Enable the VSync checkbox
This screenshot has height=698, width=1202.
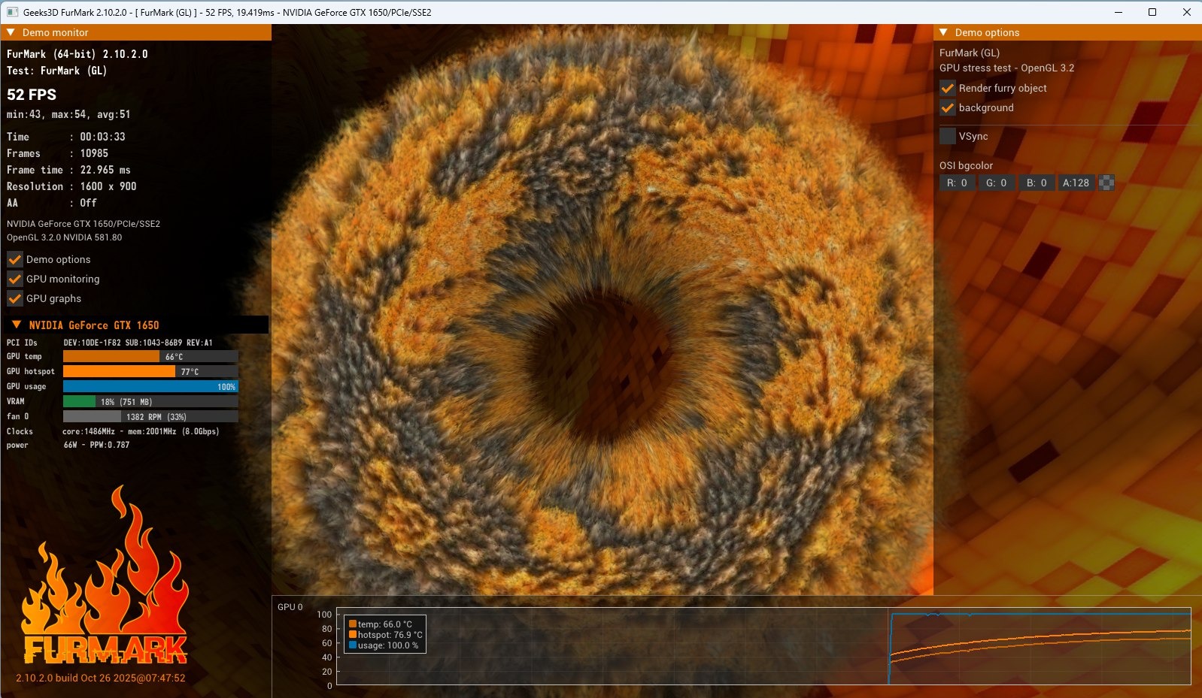(948, 136)
